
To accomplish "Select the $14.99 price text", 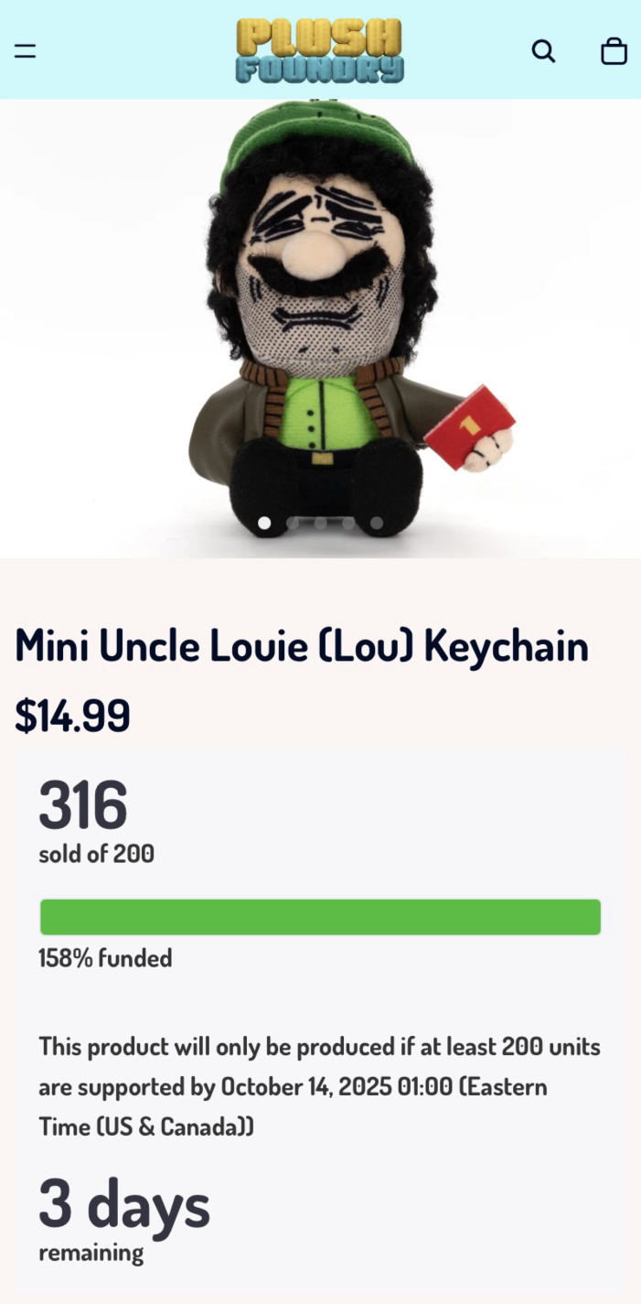I will coord(72,716).
